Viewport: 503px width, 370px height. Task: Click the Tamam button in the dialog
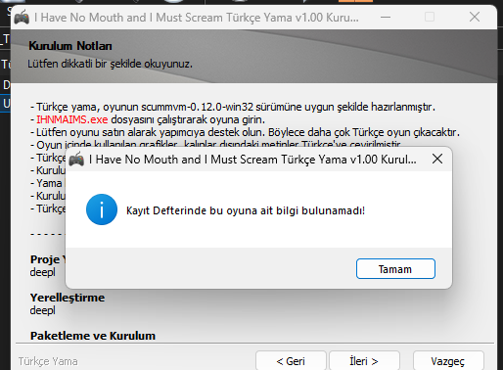coord(395,269)
